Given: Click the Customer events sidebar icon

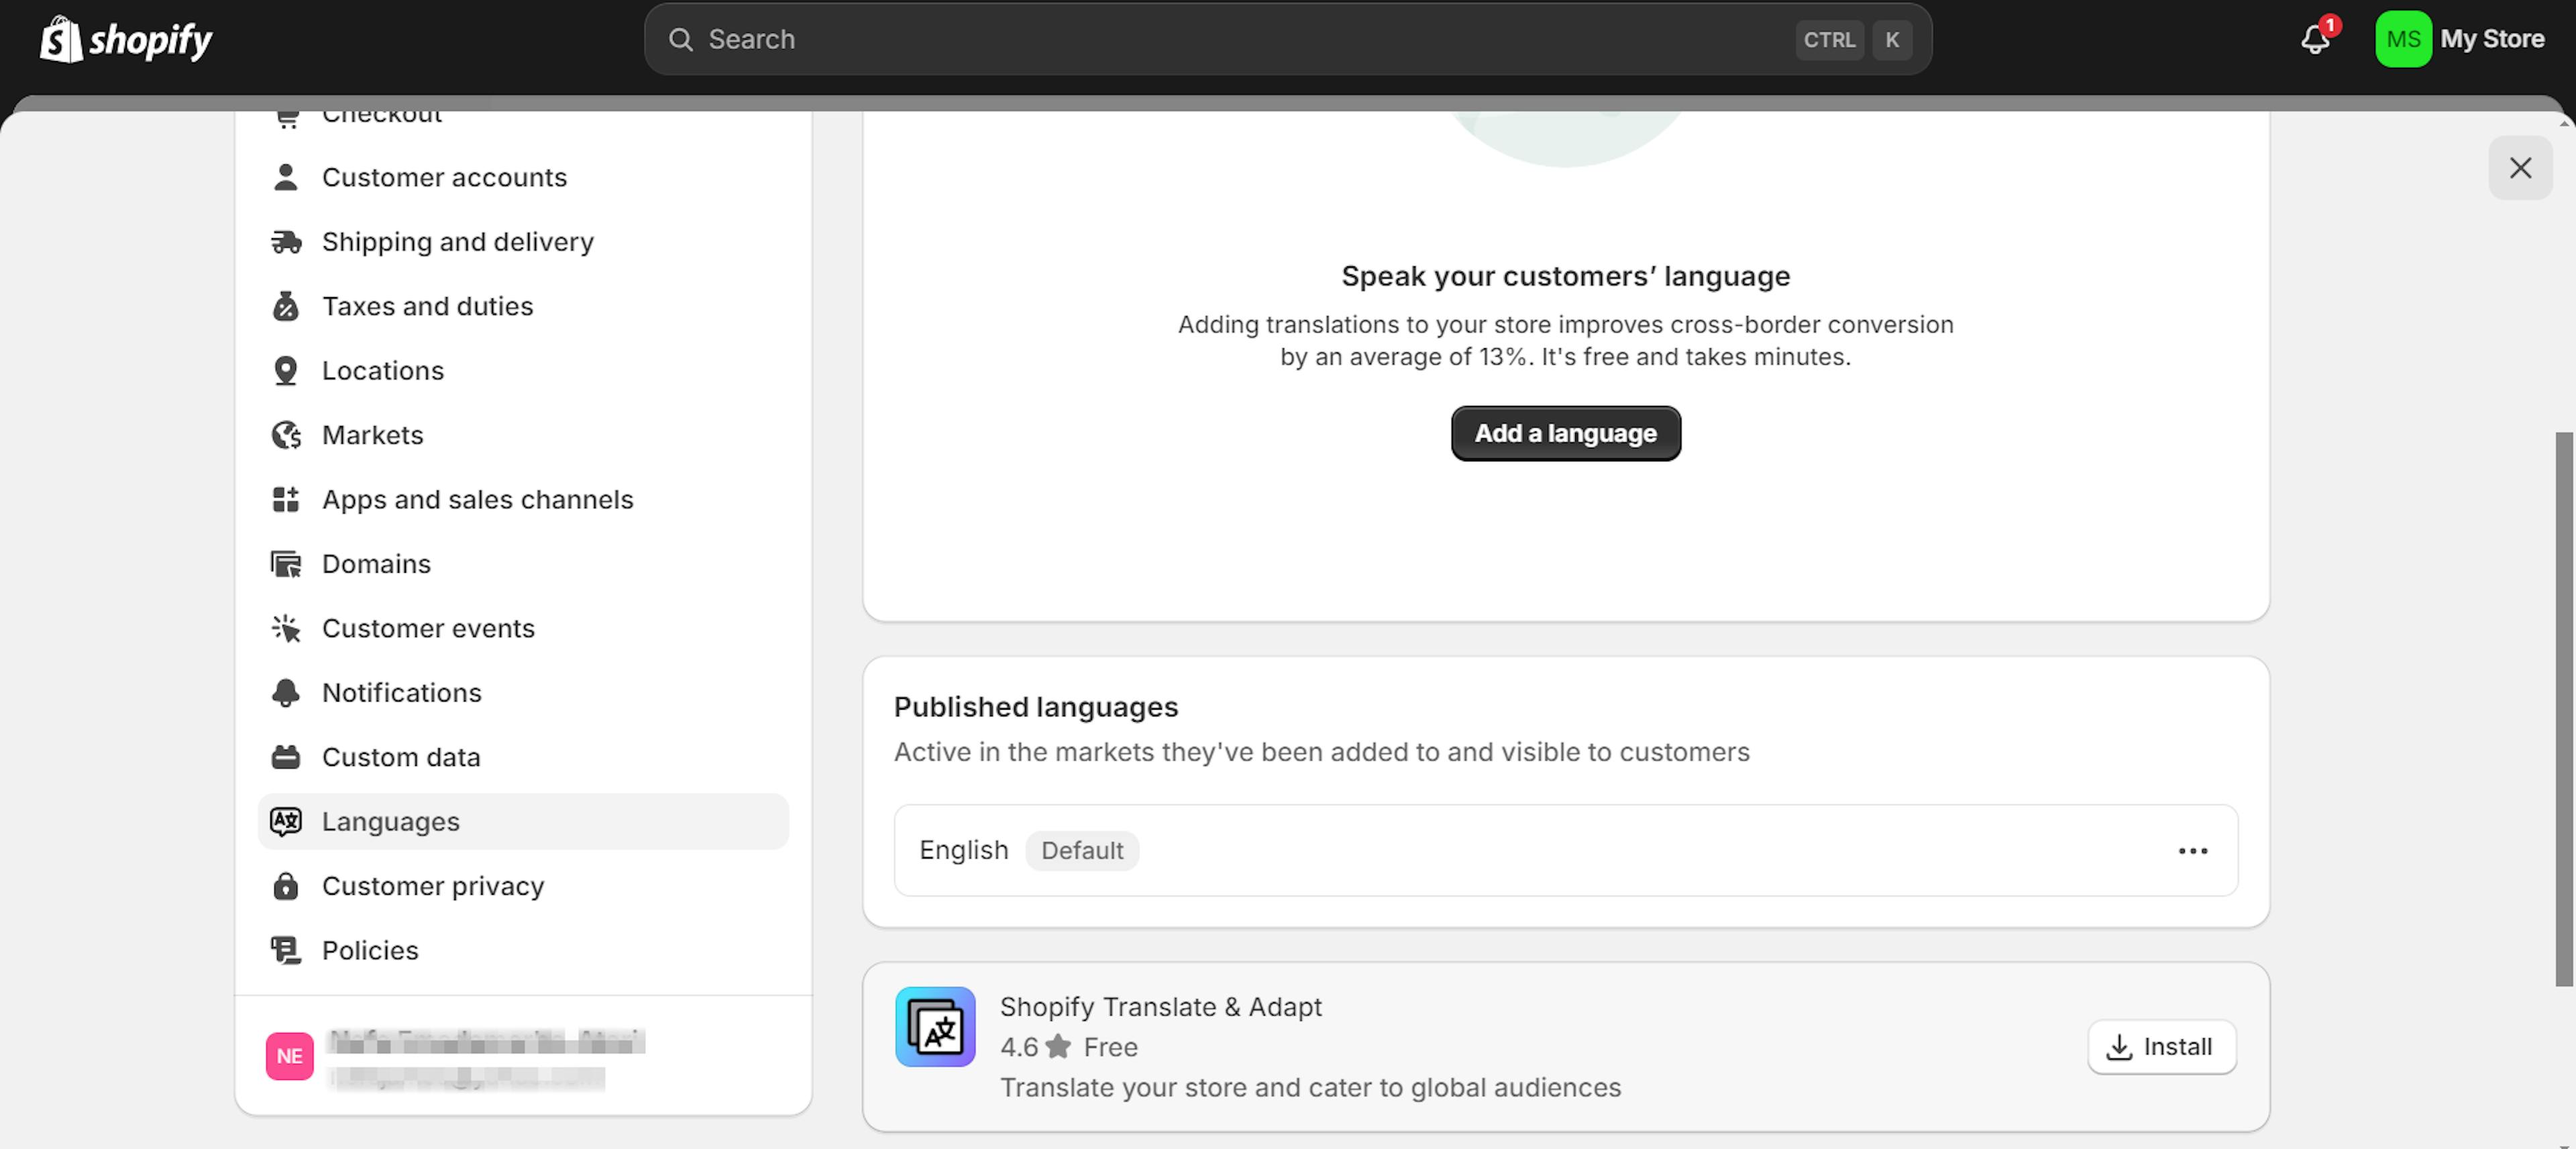Looking at the screenshot, I should point(288,628).
